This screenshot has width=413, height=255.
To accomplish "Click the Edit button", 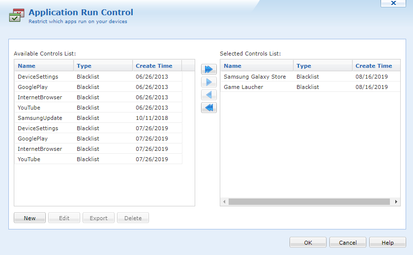I will [x=64, y=218].
